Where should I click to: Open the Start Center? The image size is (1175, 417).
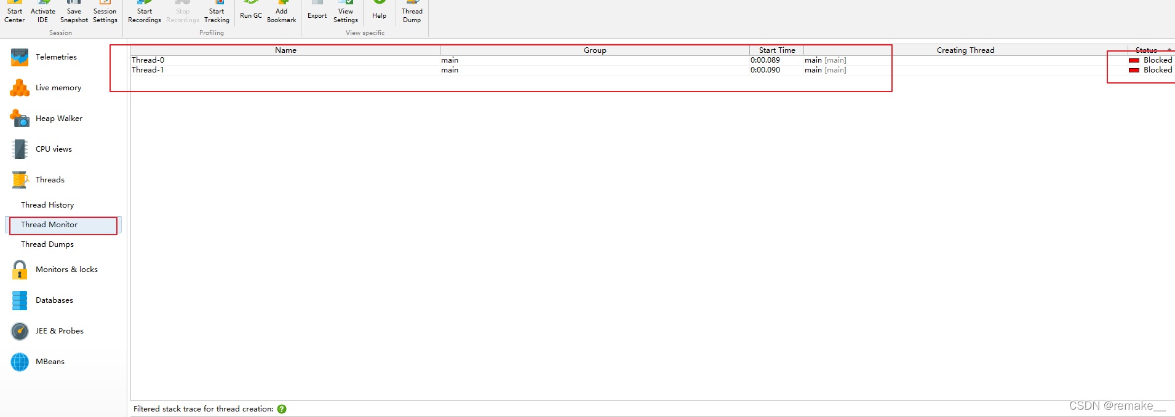tap(15, 12)
